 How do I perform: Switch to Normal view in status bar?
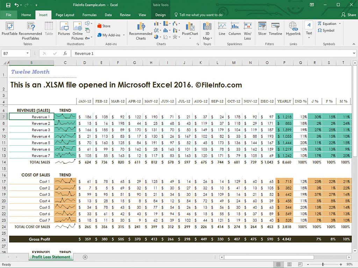pos(278,265)
